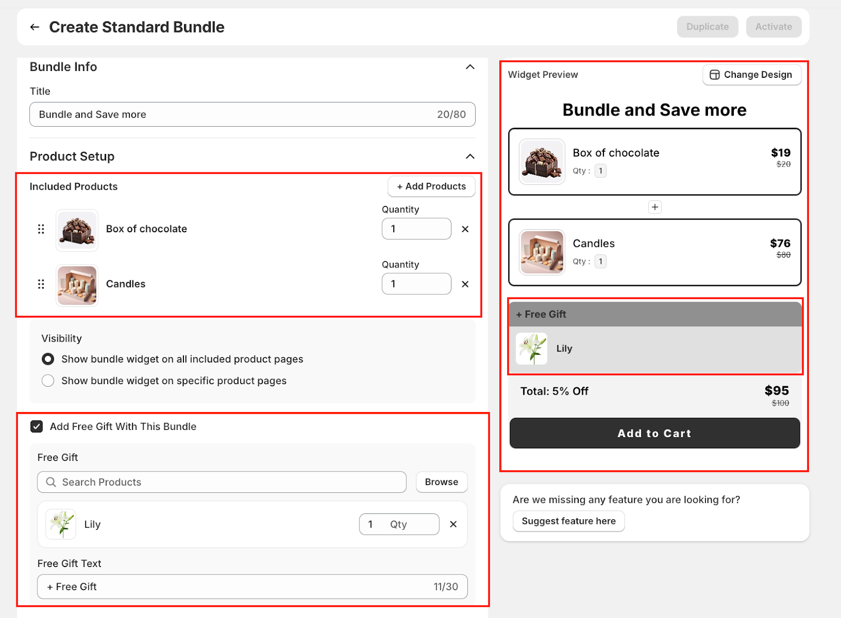Open the Change Design button
This screenshot has height=618, width=841.
tap(751, 75)
